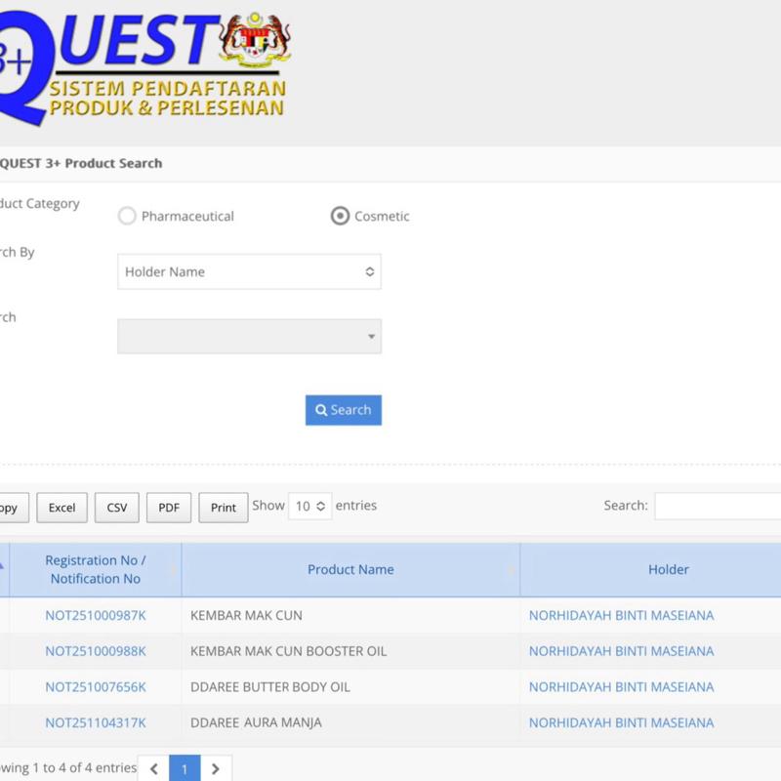This screenshot has width=781, height=781.
Task: Sort by Registration No column header
Action: [x=96, y=569]
